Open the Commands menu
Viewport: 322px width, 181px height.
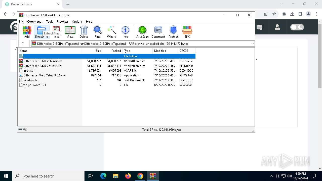tap(35, 22)
